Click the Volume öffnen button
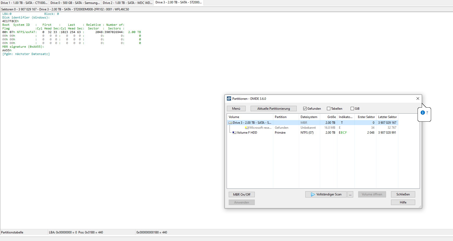This screenshot has height=241, width=453. pyautogui.click(x=372, y=194)
